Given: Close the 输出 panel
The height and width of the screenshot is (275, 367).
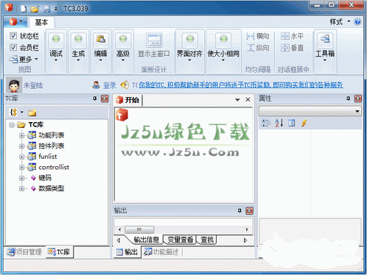Looking at the screenshot, I should [250, 211].
